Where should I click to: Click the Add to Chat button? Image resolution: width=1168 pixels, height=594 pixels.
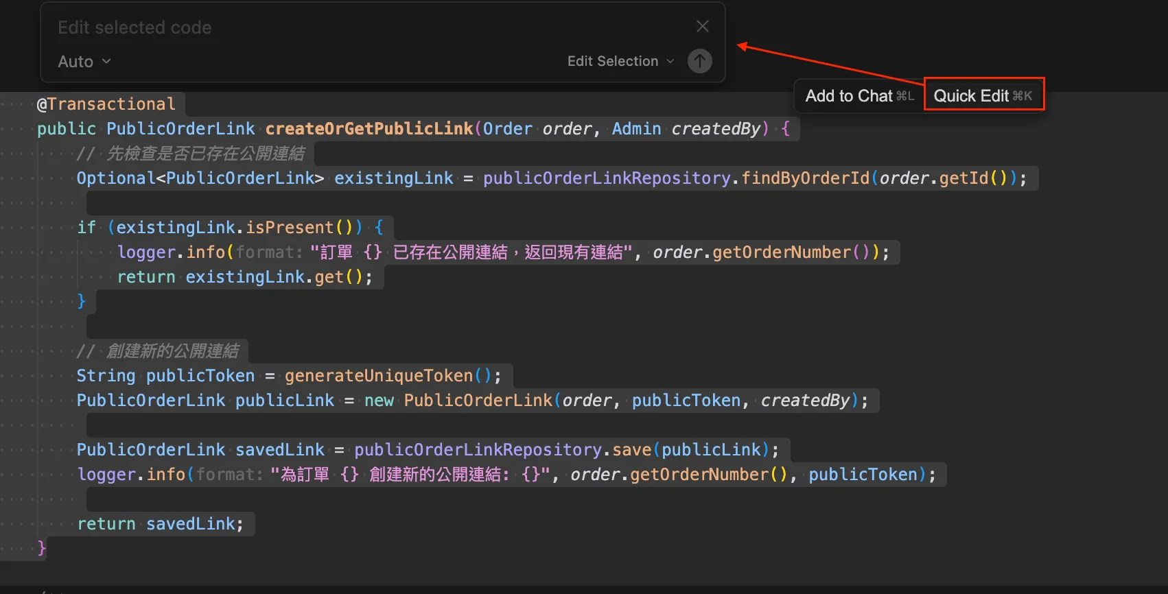point(859,96)
